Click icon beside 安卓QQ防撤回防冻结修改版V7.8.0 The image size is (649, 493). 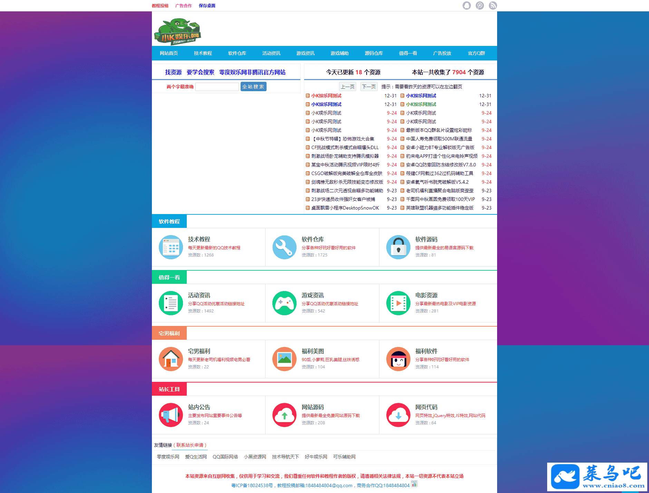pos(402,165)
